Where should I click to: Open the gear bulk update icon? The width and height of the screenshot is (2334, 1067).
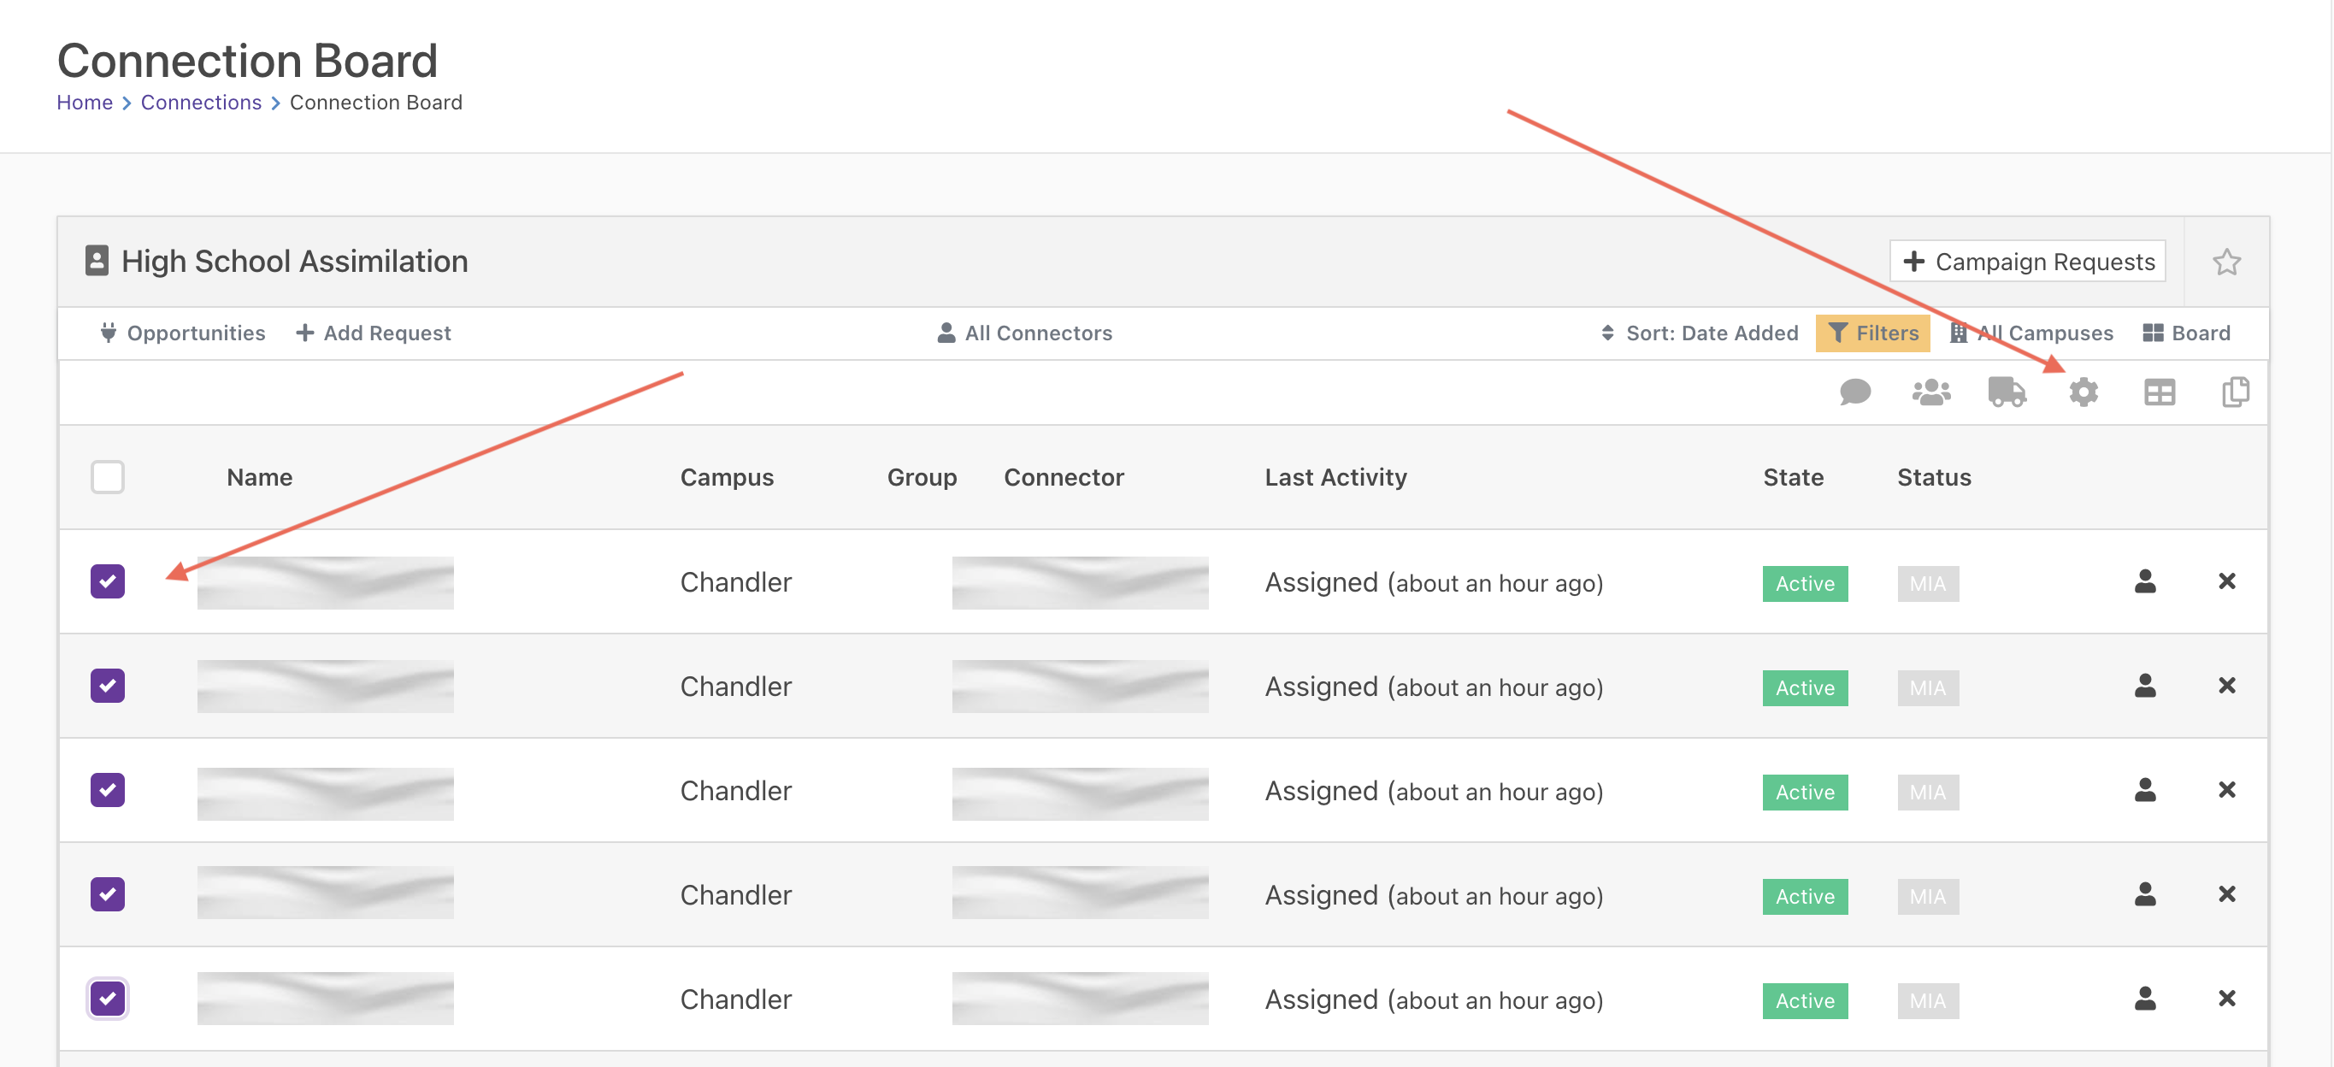2083,392
